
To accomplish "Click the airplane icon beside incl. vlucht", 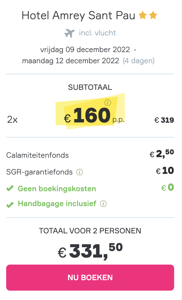I will [69, 33].
